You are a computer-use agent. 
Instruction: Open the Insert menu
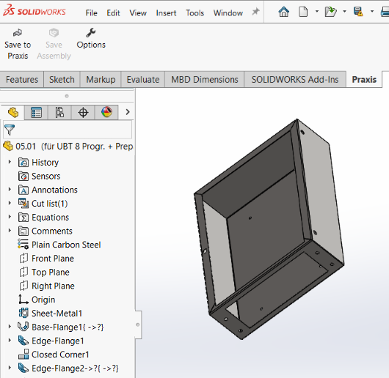tap(166, 13)
